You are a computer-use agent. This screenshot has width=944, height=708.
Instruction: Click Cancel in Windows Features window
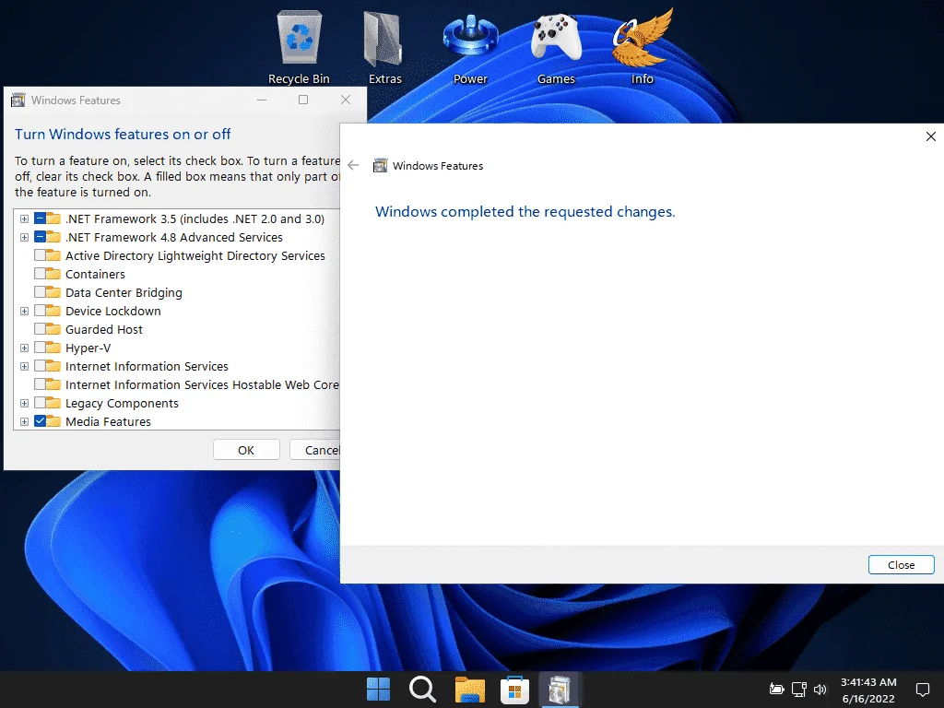click(315, 450)
